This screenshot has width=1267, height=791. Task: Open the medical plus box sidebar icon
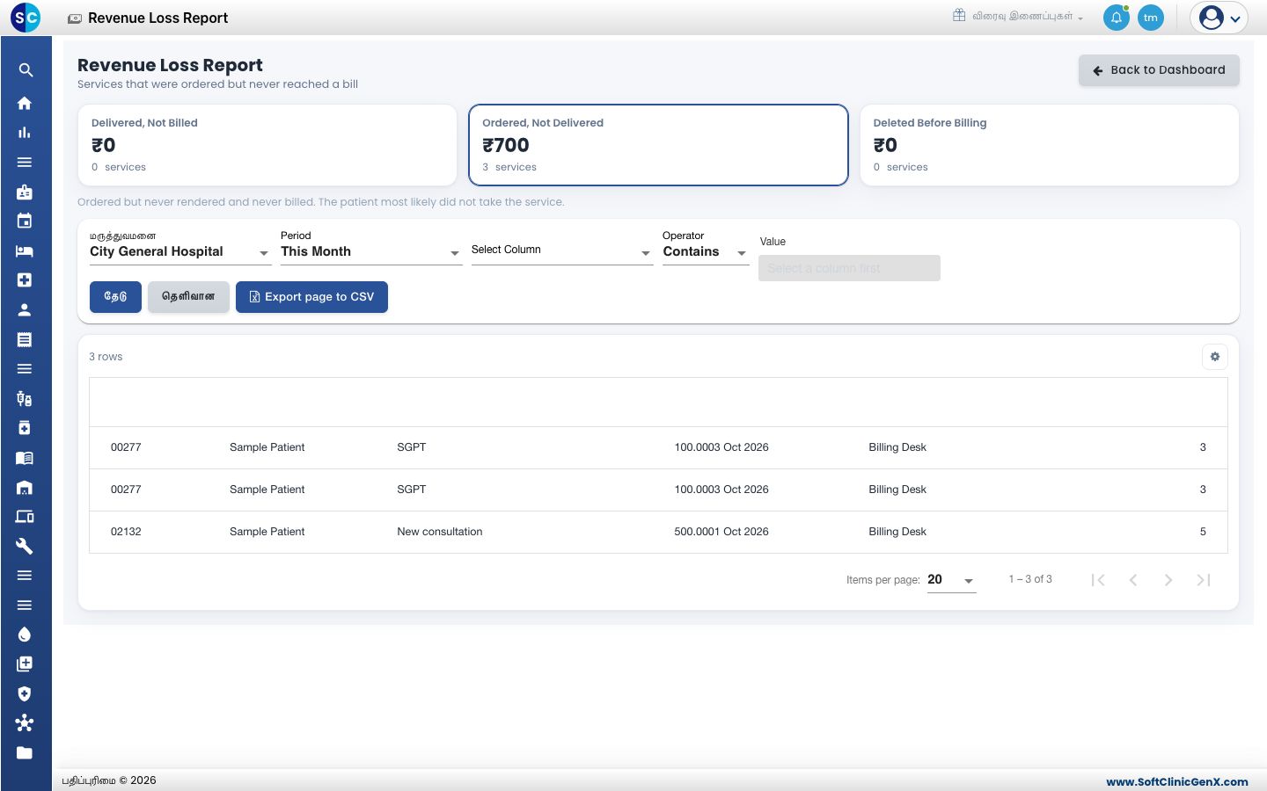click(x=25, y=280)
